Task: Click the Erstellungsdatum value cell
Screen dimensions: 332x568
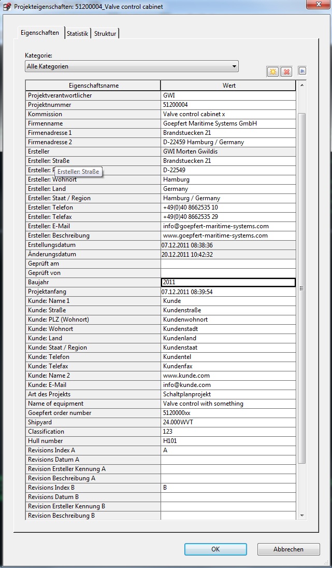Action: click(x=228, y=245)
